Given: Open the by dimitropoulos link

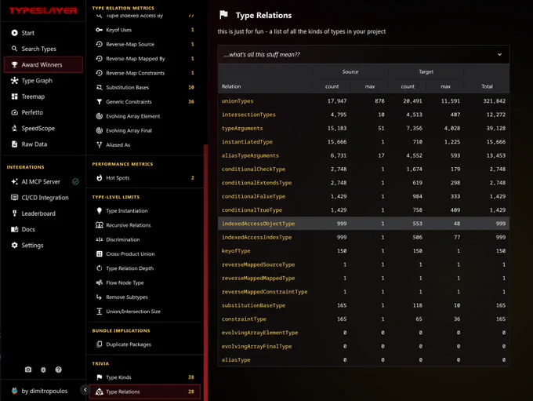Looking at the screenshot, I should [44, 391].
